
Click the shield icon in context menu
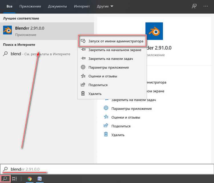pos(83,41)
